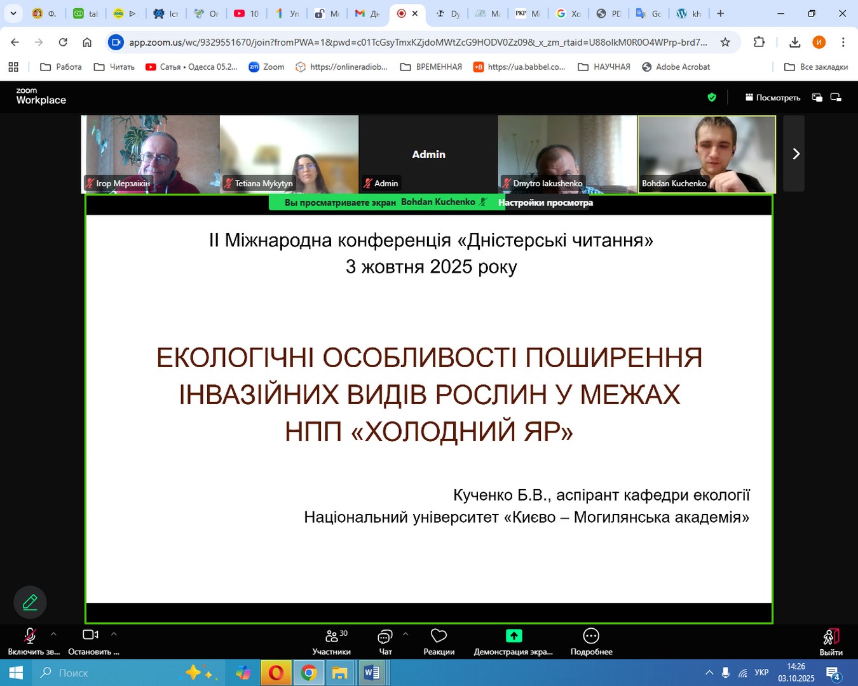Open the Zoom bookmark in bookmarks bar
This screenshot has height=686, width=858.
click(x=266, y=67)
